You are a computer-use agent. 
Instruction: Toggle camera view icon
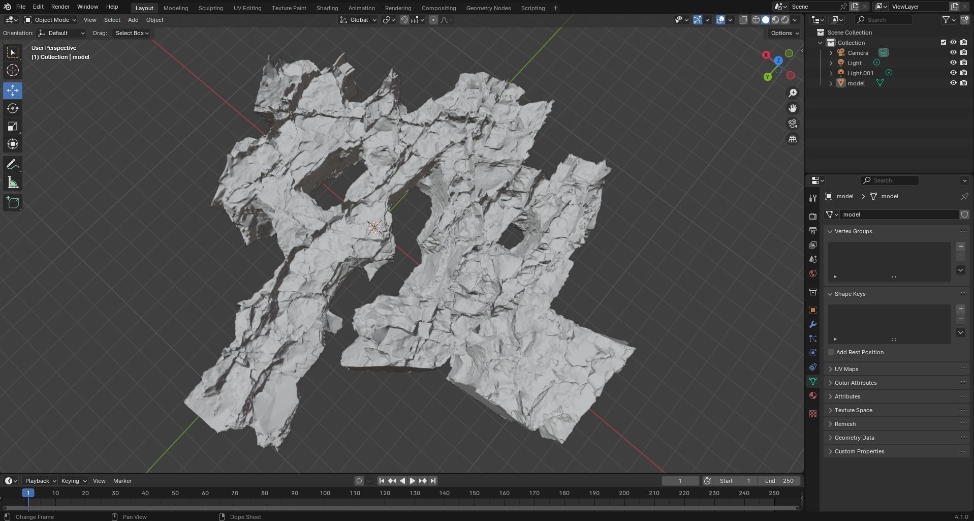coord(793,124)
